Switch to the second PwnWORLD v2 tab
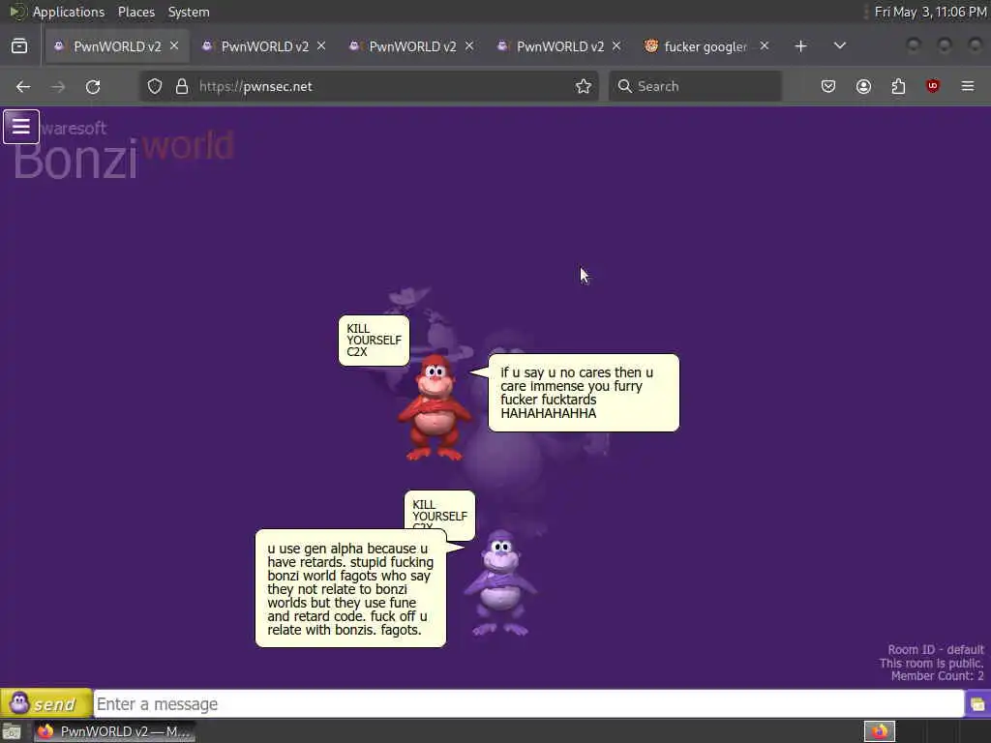The width and height of the screenshot is (991, 743). click(264, 46)
